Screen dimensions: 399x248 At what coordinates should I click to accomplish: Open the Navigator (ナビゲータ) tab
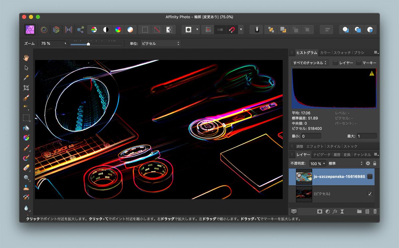coord(322,155)
